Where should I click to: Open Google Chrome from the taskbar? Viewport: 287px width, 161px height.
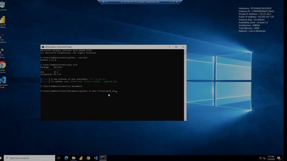point(88,158)
